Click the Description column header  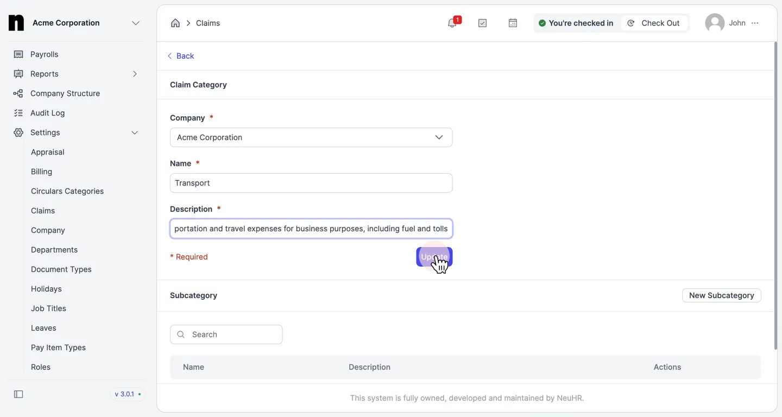pos(369,367)
